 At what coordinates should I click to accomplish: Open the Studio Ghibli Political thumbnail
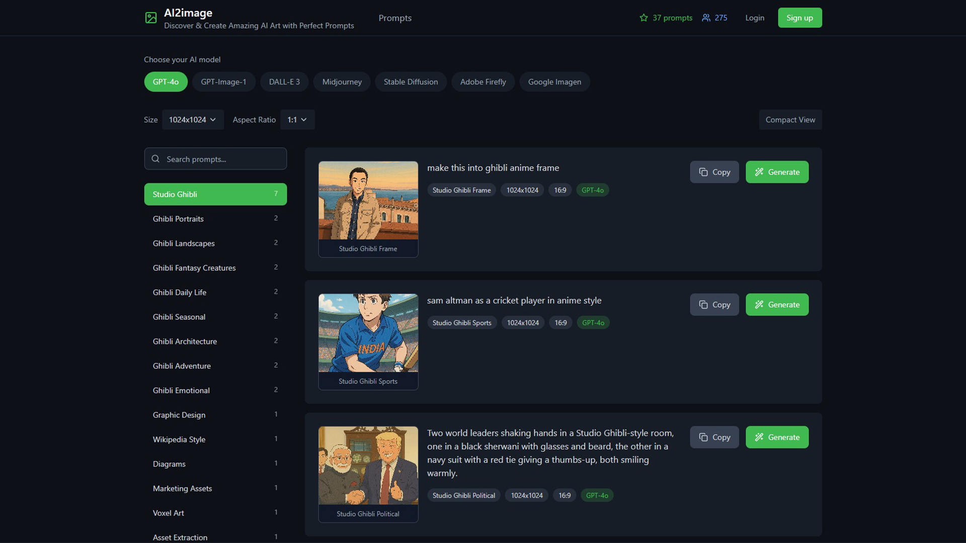click(368, 475)
